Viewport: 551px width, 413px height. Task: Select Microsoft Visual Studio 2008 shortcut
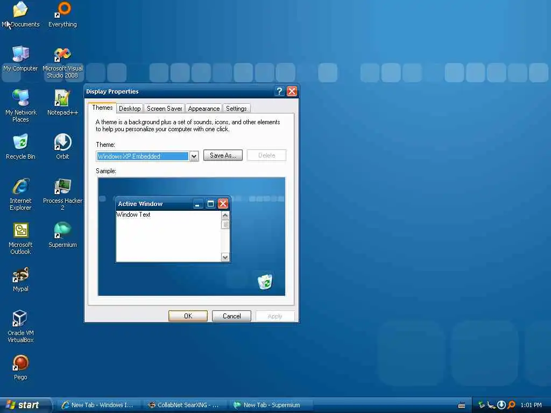click(62, 62)
